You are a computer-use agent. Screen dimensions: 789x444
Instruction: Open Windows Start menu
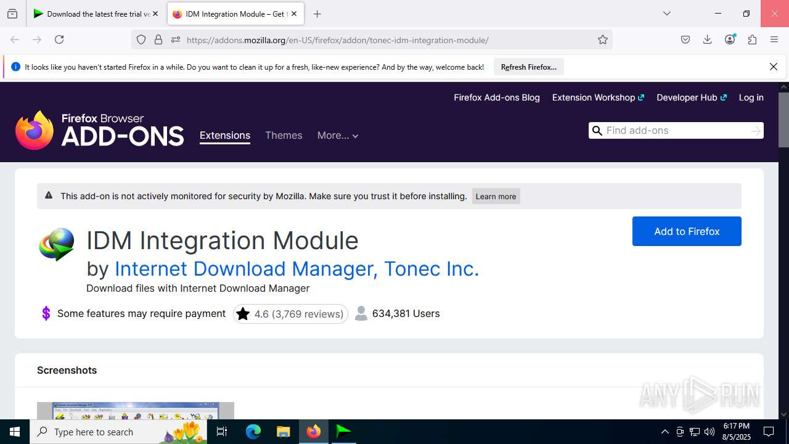coord(15,432)
